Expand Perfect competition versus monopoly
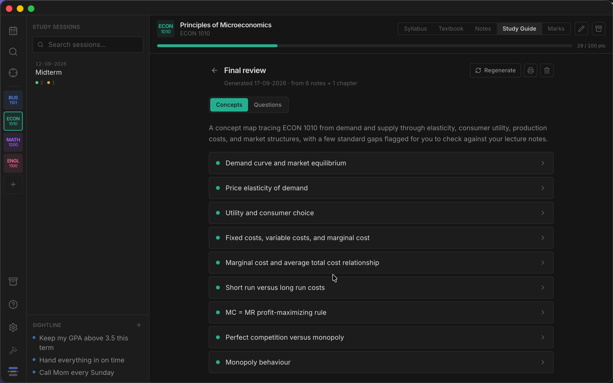Viewport: 613px width, 383px height. [x=381, y=337]
